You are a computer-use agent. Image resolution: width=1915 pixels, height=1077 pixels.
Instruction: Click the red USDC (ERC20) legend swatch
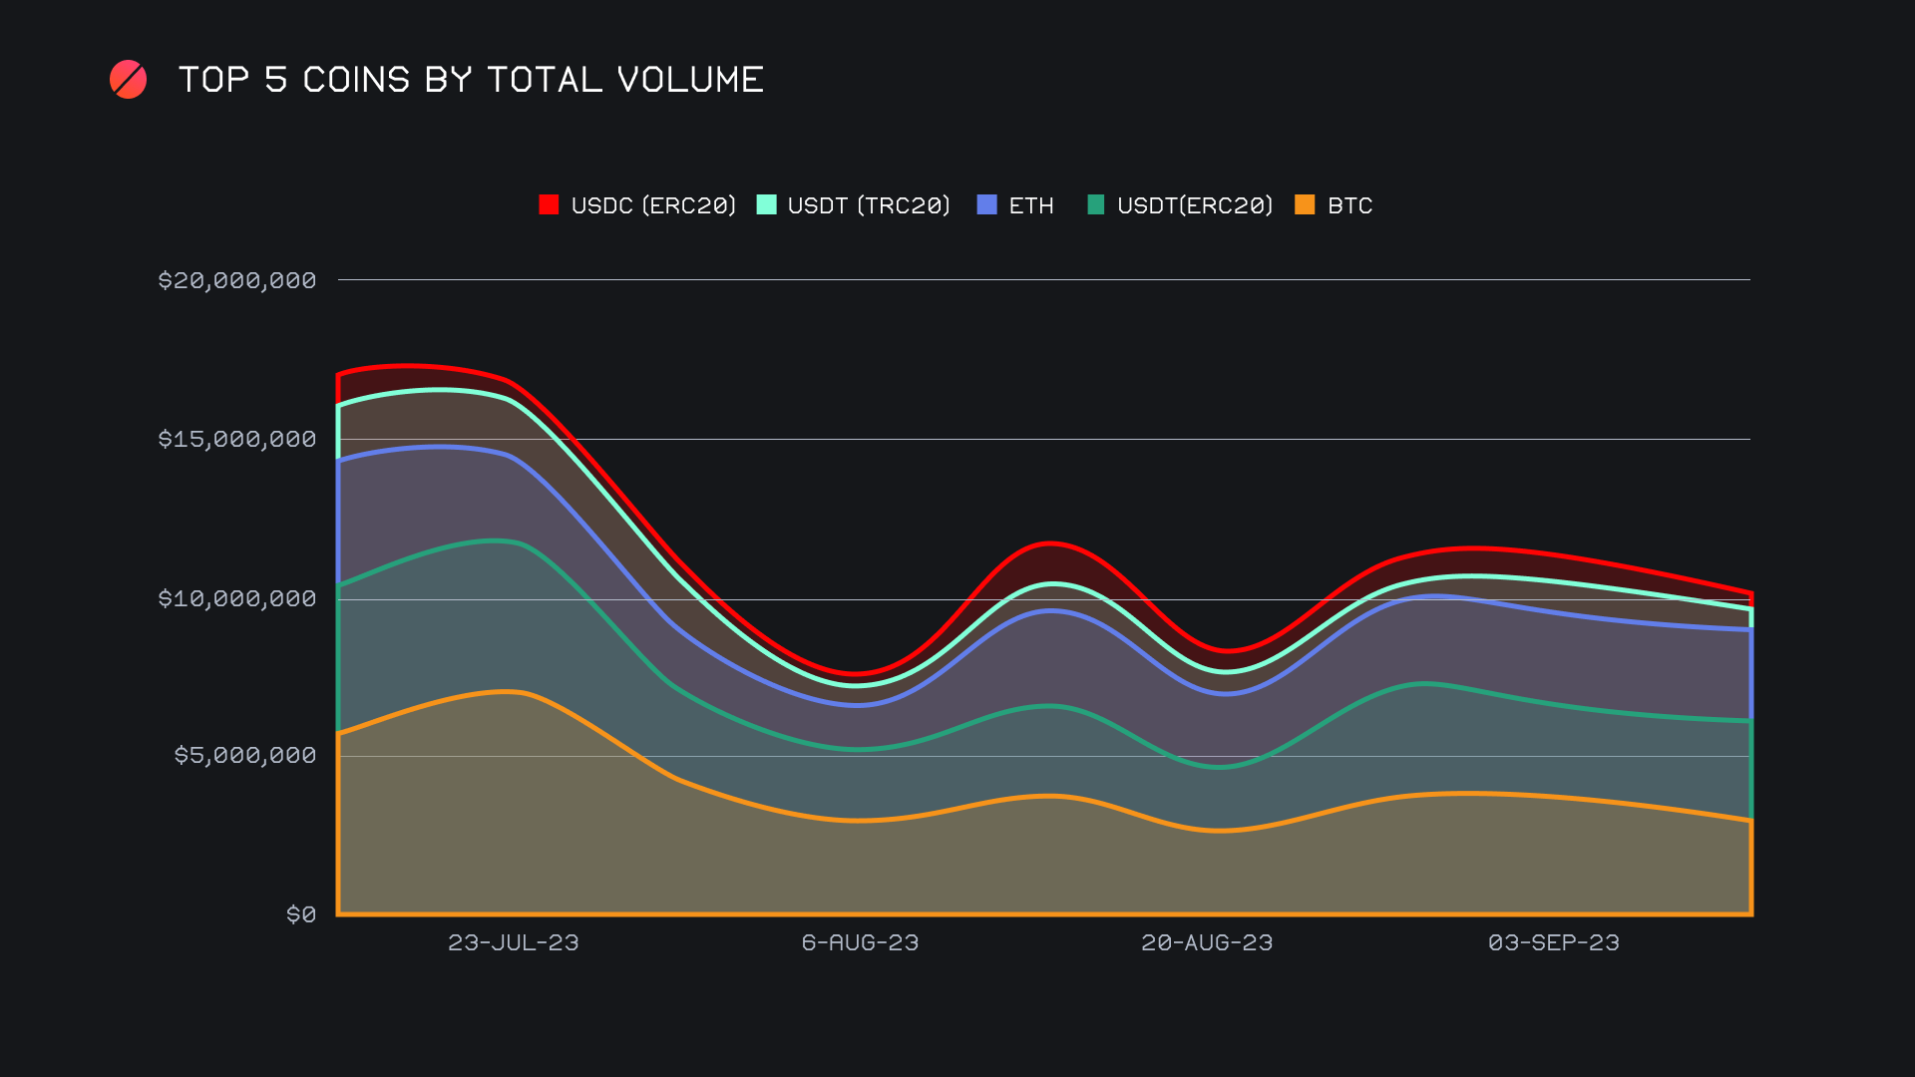pos(549,204)
